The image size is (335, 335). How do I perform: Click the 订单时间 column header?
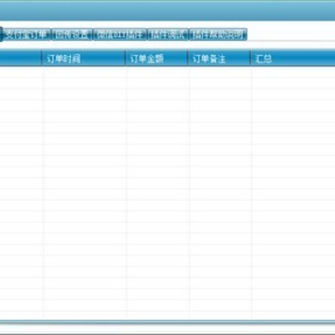(84, 59)
